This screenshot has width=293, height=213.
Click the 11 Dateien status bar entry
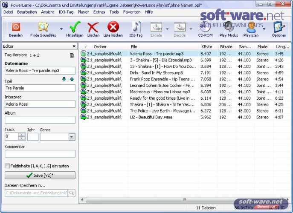206,208
